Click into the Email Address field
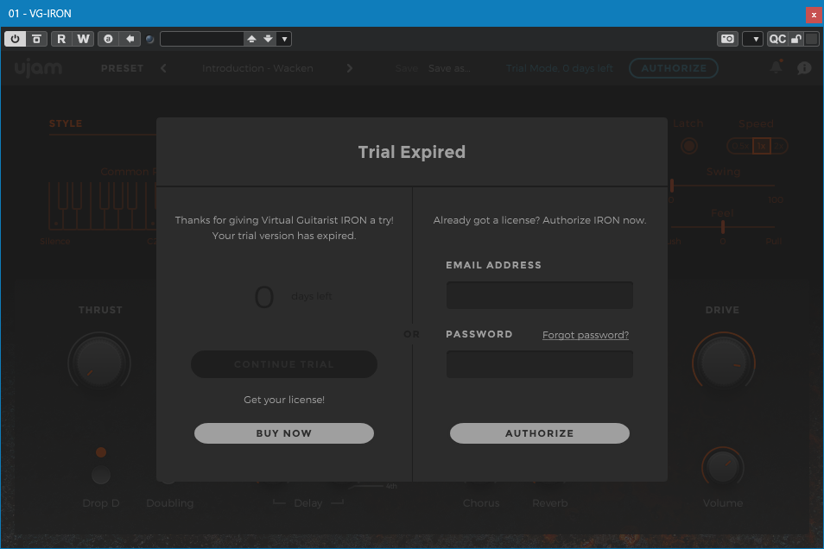 pyautogui.click(x=539, y=295)
